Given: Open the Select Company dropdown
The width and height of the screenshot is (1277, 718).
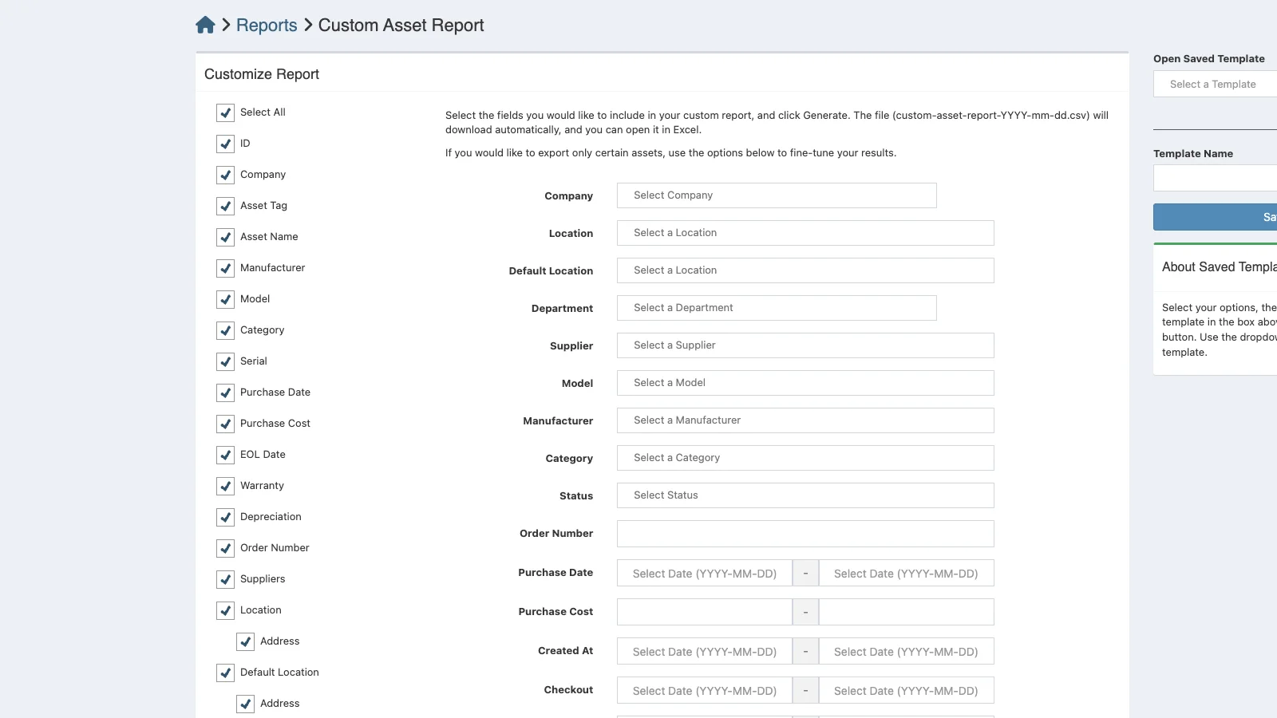Looking at the screenshot, I should click(777, 195).
